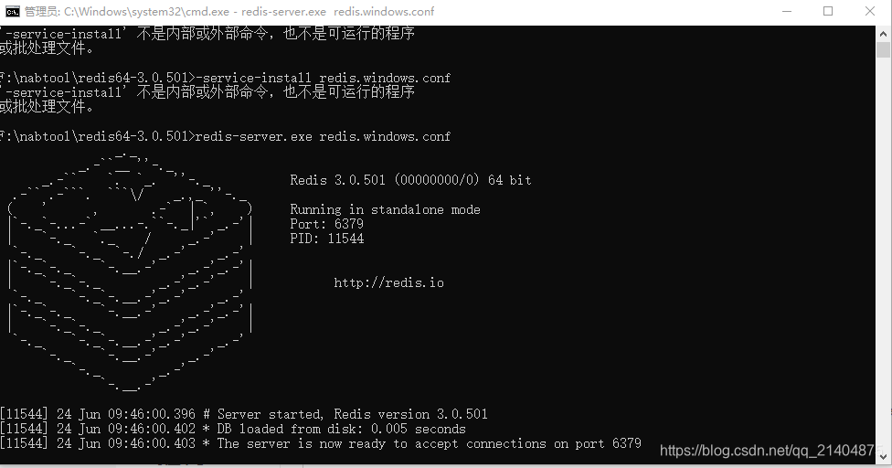Open the cmd system menu icon
892x468 pixels.
[x=12, y=11]
